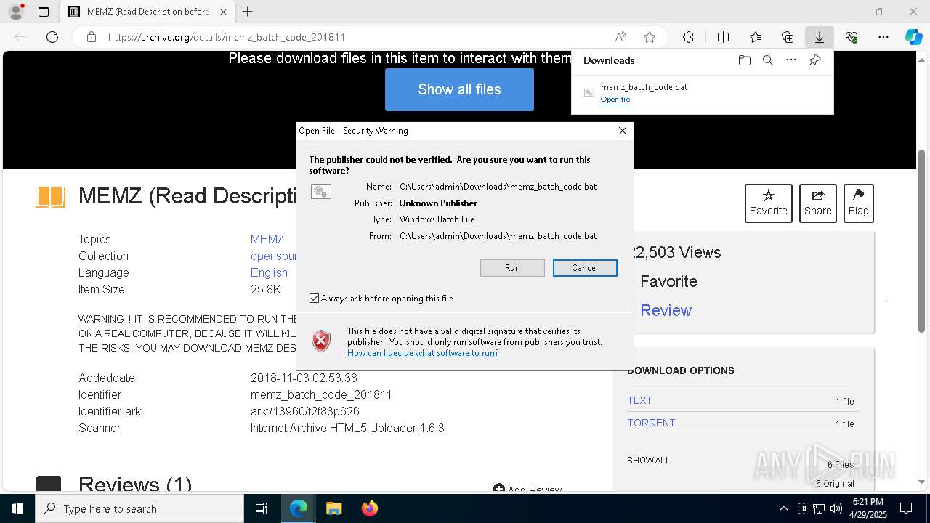Open Settings and more ellipsis menu

point(883,37)
